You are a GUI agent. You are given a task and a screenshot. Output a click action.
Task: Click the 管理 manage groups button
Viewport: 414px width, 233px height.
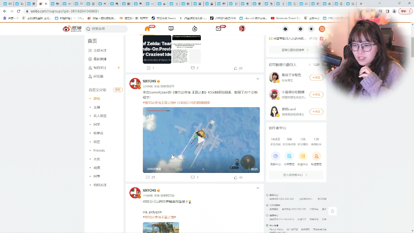[117, 90]
